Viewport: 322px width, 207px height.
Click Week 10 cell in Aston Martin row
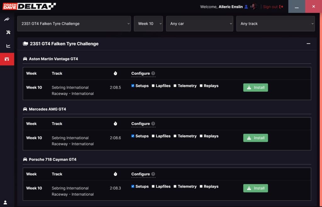click(x=34, y=87)
